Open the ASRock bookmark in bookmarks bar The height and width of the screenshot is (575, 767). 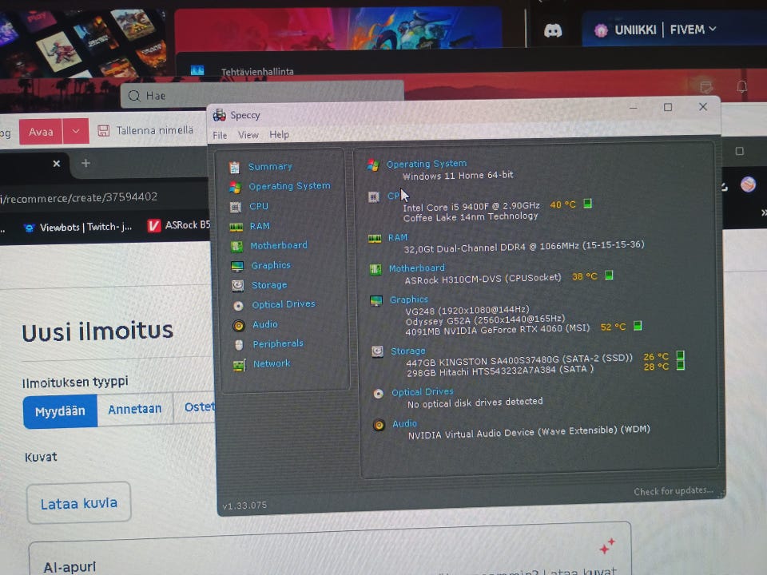tap(179, 225)
